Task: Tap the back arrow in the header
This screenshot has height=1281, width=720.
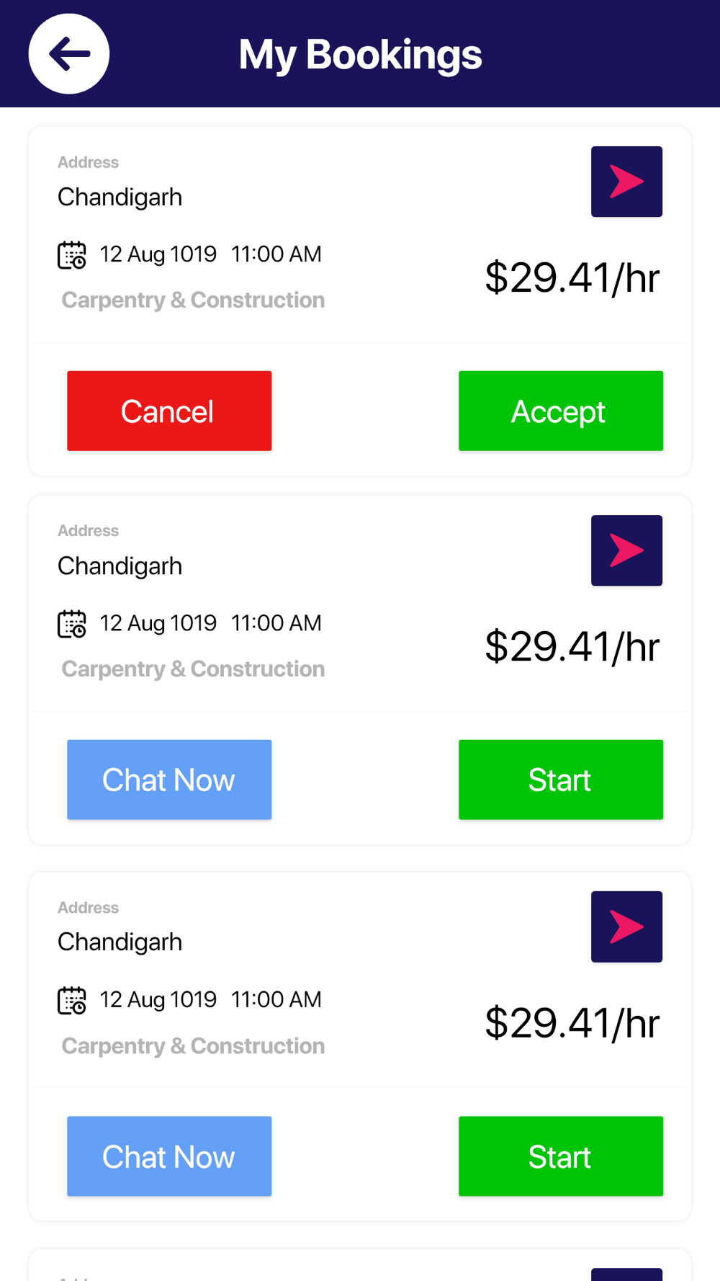Action: (69, 54)
